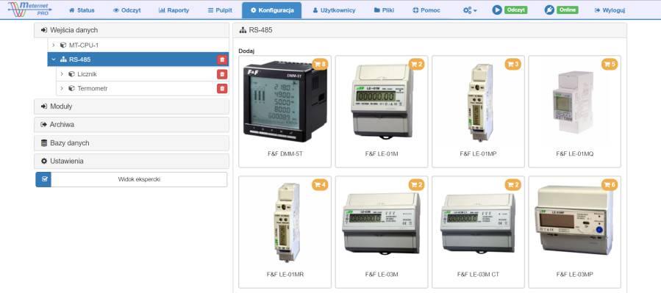Go to Raporty section
The image size is (661, 293).
click(x=174, y=10)
